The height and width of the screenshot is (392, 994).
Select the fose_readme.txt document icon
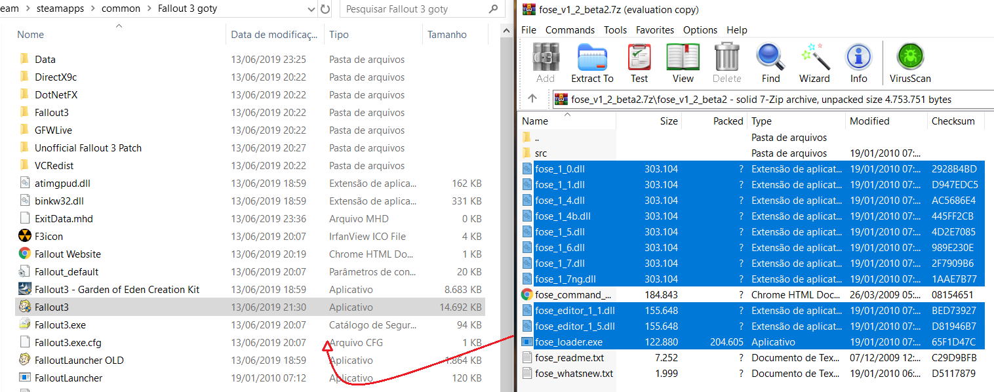coord(527,358)
